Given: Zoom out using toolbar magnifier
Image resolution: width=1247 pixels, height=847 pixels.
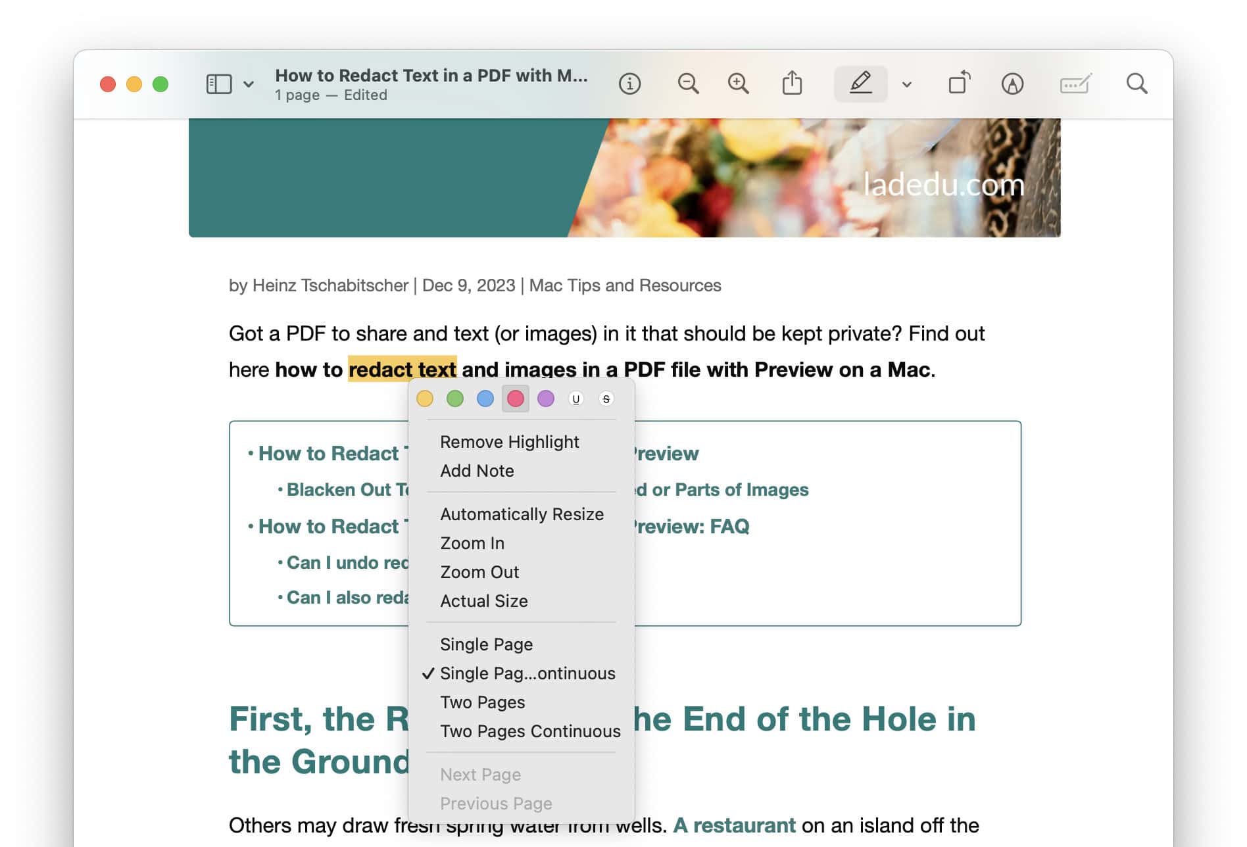Looking at the screenshot, I should click(x=688, y=84).
